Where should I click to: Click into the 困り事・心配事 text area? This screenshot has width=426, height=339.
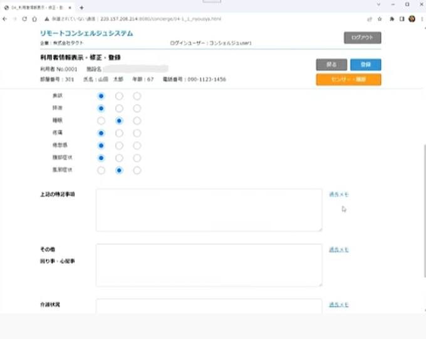pos(209,265)
